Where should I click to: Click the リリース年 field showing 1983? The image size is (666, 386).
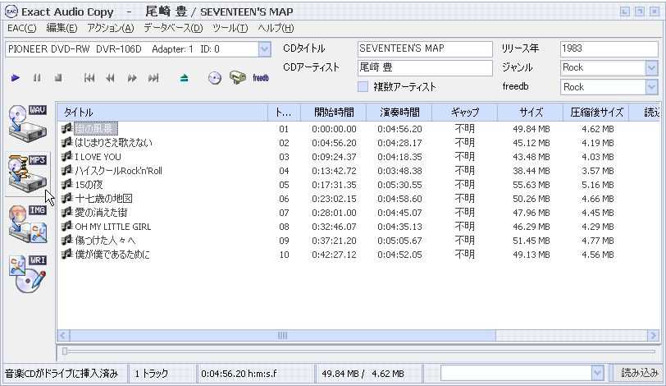[609, 48]
